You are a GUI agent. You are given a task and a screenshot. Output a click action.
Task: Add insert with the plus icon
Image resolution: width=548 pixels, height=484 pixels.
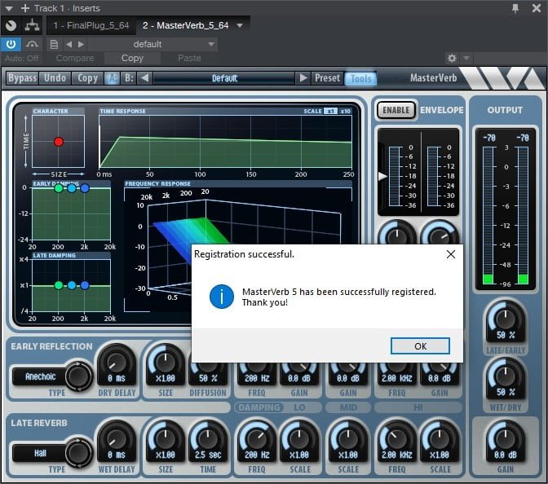25,8
